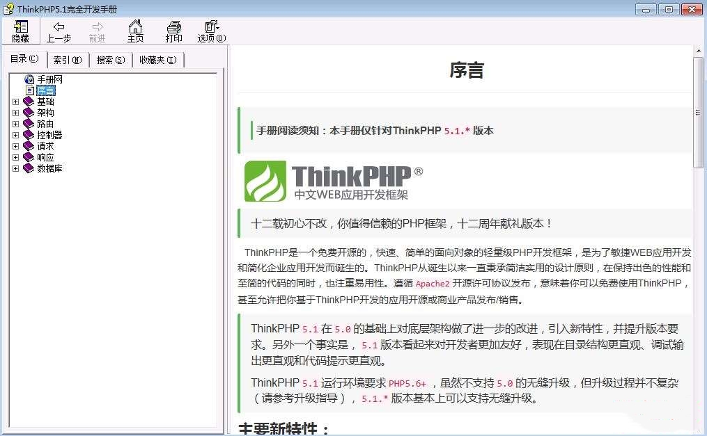Viewport: 707px width, 436px height.
Task: Expand the 路由 tree node
Action: 16,124
